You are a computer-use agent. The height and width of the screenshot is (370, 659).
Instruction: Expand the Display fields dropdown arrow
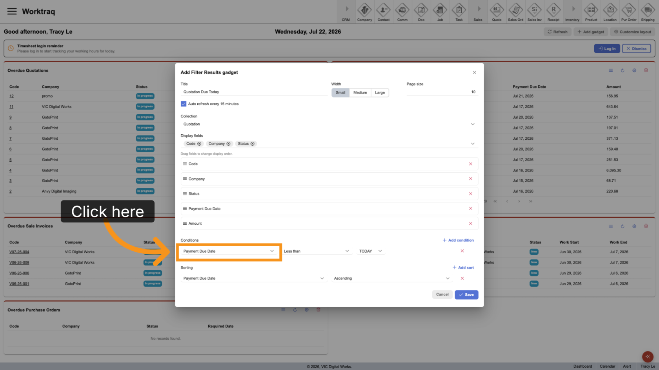pyautogui.click(x=473, y=144)
